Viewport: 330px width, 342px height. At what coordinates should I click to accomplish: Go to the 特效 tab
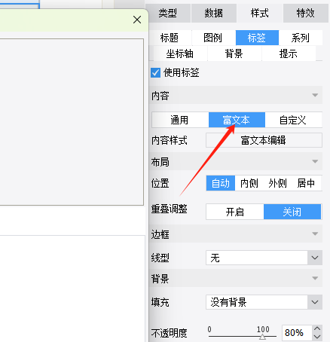click(x=305, y=13)
